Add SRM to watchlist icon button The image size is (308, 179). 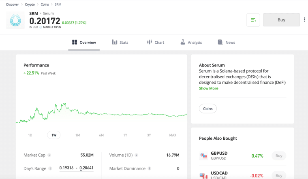click(253, 20)
